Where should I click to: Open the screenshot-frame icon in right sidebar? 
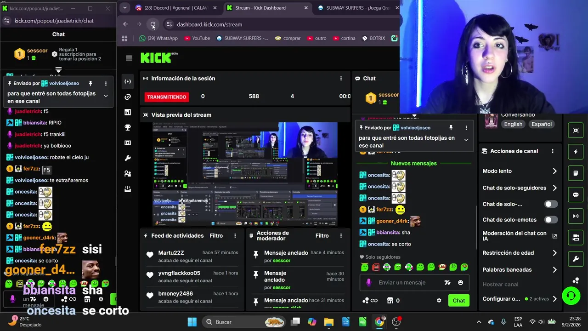tap(576, 130)
